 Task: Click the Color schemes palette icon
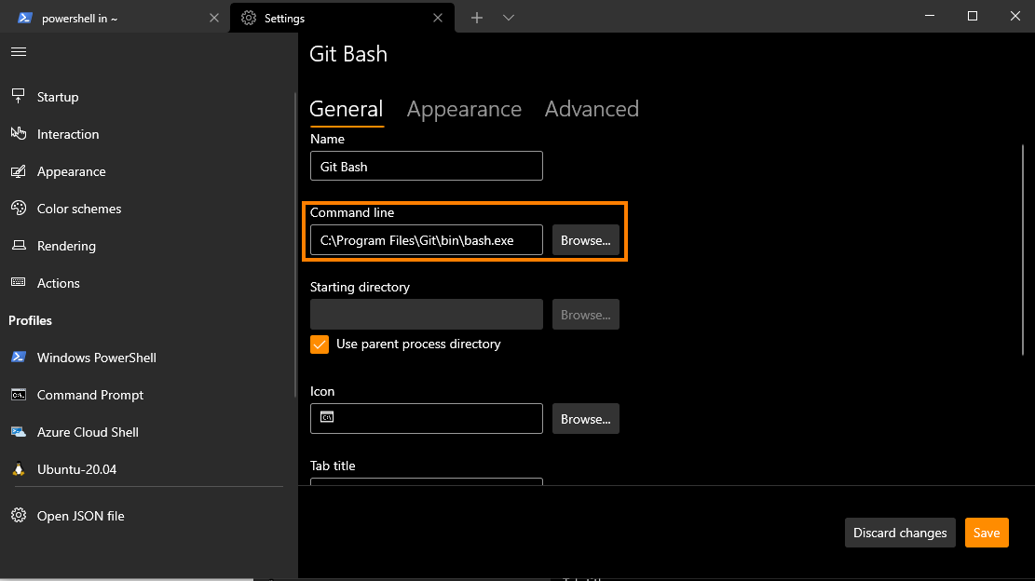pos(19,209)
